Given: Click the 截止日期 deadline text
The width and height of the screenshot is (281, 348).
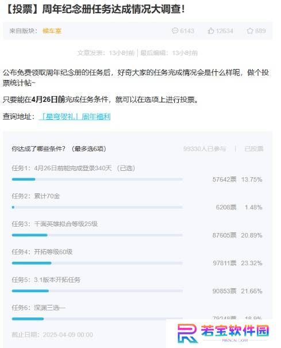Looking at the screenshot, I should (x=52, y=334).
